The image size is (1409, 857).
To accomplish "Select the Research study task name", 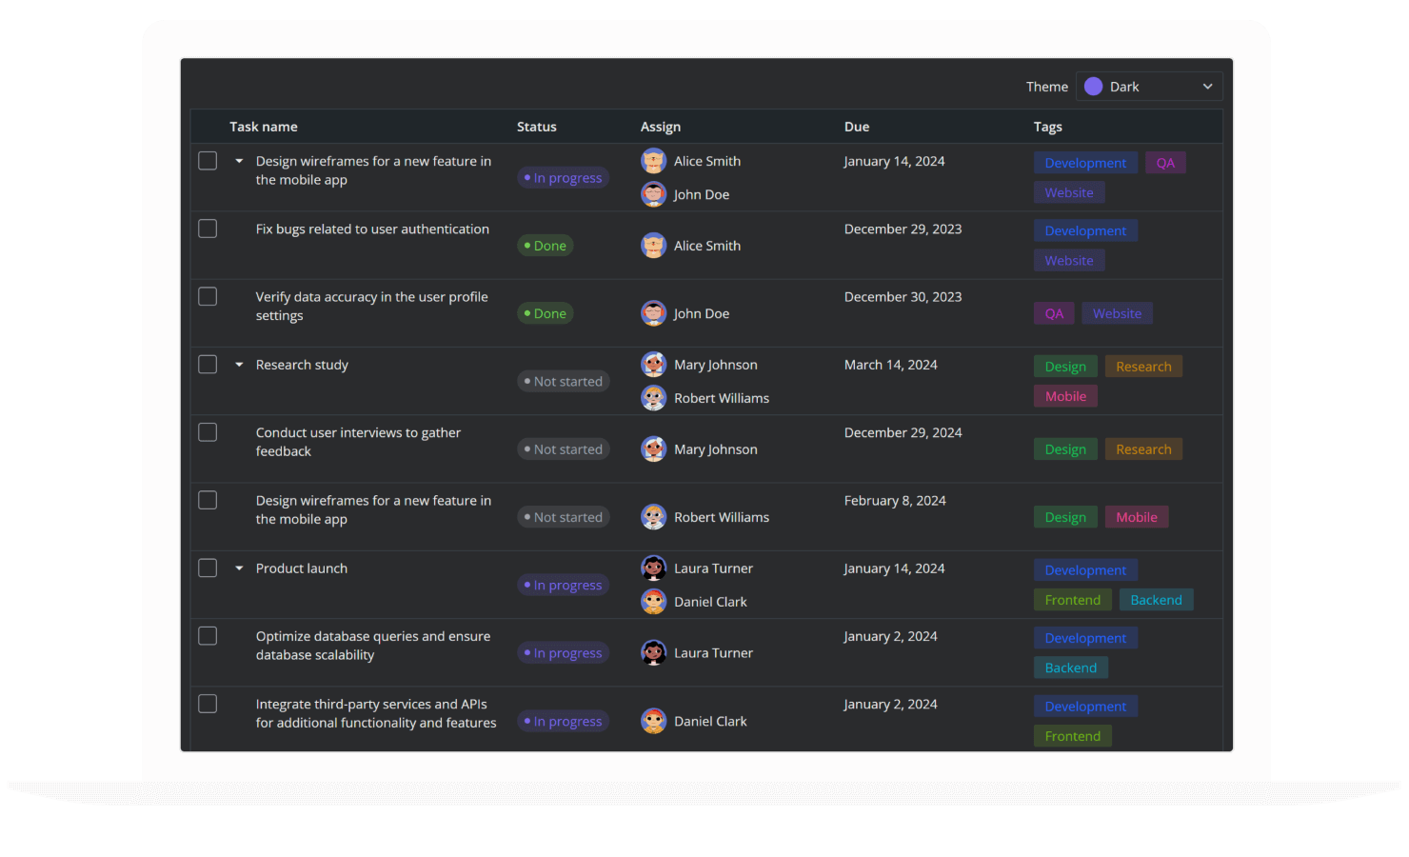I will (302, 365).
